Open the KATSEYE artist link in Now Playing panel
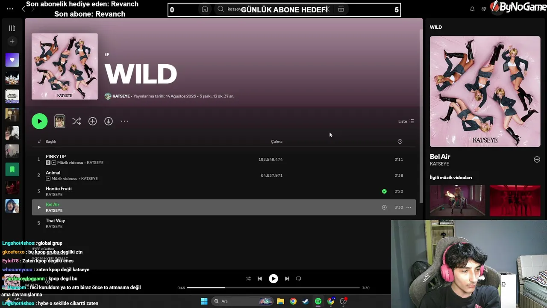 (x=439, y=164)
